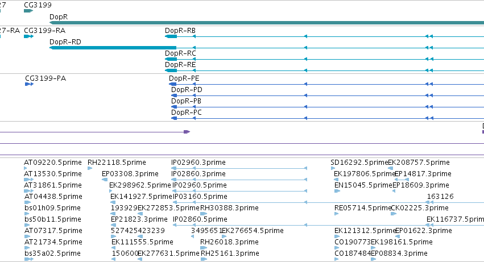The height and width of the screenshot is (262, 484).
Task: Open the bs35a02.5prime EST entry
Action: pos(52,253)
